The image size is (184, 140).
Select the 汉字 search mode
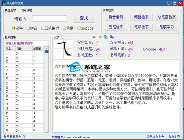17,28
